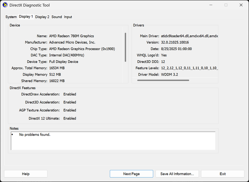
Task: Click the Next Page button
Action: (132, 174)
